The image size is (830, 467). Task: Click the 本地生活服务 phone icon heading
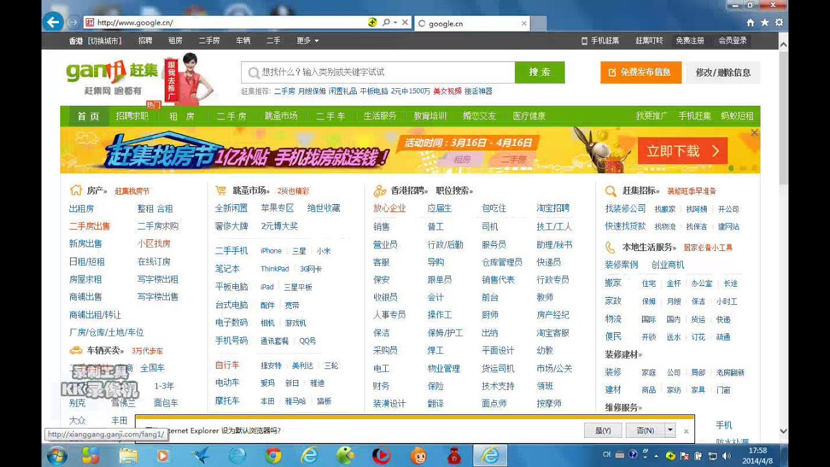point(641,247)
